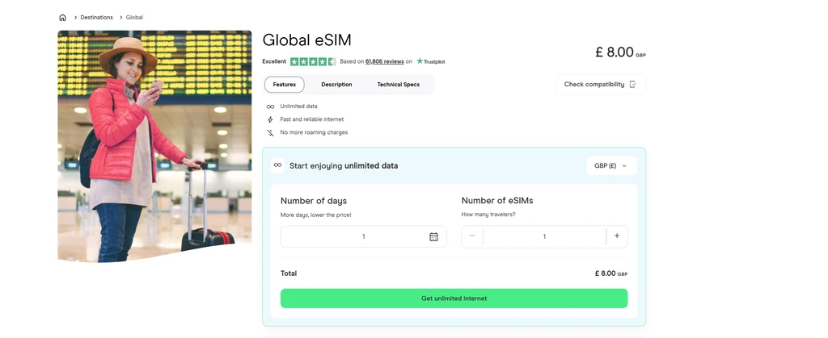Click lightning icon beside Fast and reliable internet
The width and height of the screenshot is (828, 338).
click(x=270, y=119)
